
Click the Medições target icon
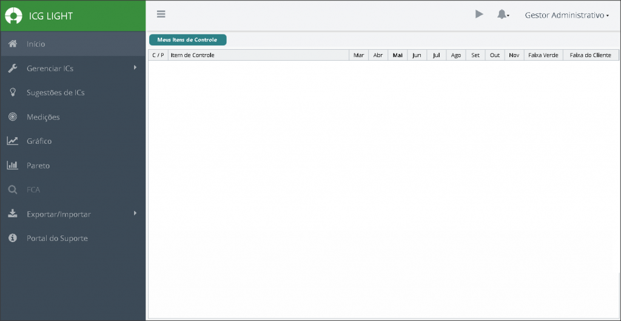coord(13,117)
